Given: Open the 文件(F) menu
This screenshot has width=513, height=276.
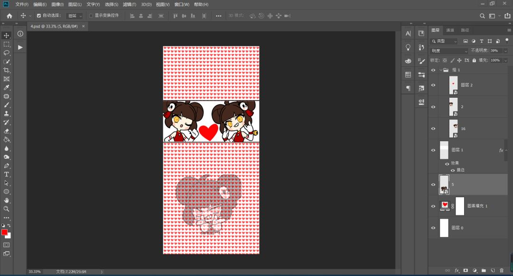Looking at the screenshot, I should (x=22, y=5).
